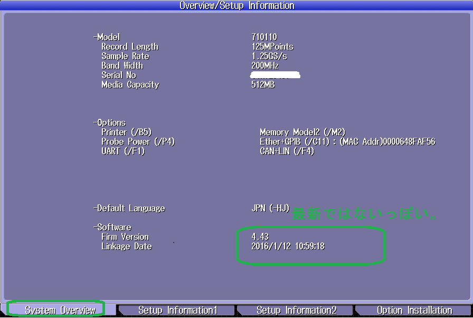Select the 200MHz band width value
This screenshot has width=473, height=318.
[x=265, y=66]
